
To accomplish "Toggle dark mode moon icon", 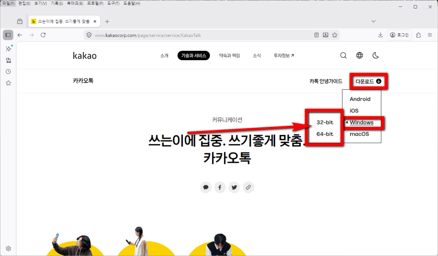I will [376, 55].
